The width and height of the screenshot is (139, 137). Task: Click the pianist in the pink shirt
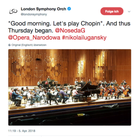[x=76, y=93]
